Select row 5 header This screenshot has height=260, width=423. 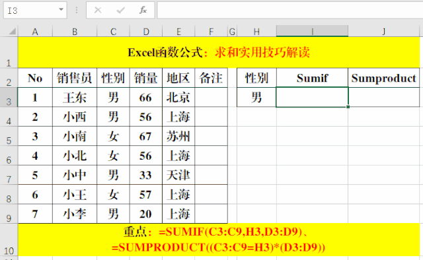click(x=9, y=136)
